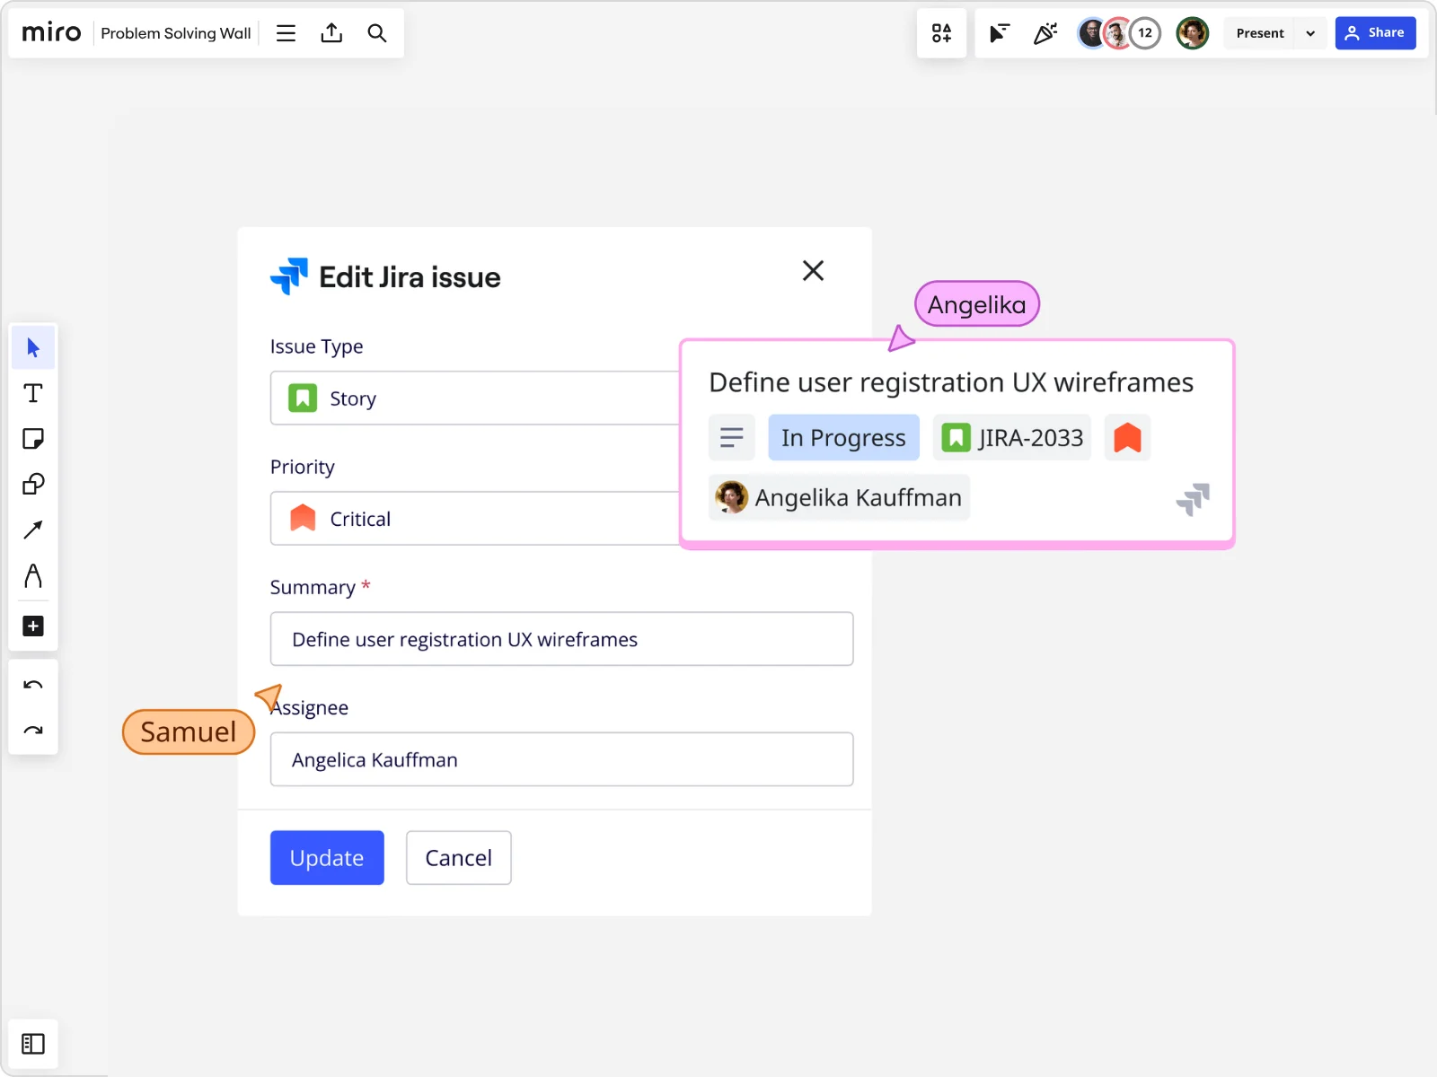
Task: Click the description lines icon on Jira card
Action: 732,438
